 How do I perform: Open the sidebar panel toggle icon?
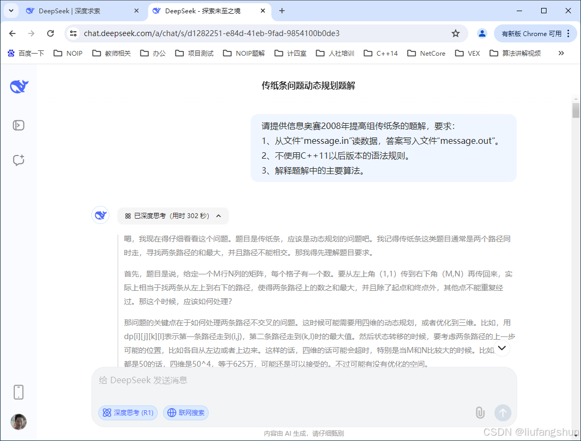pyautogui.click(x=19, y=125)
